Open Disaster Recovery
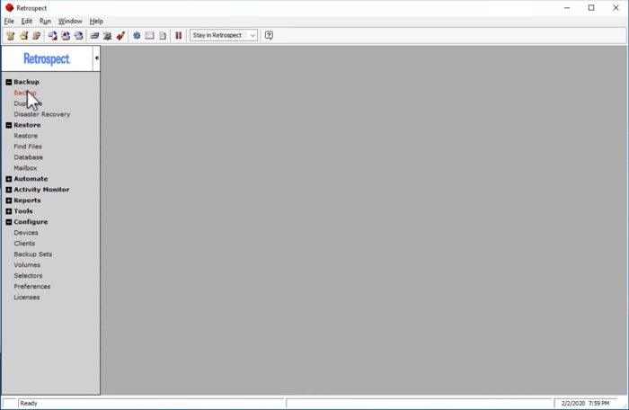 pyautogui.click(x=42, y=114)
